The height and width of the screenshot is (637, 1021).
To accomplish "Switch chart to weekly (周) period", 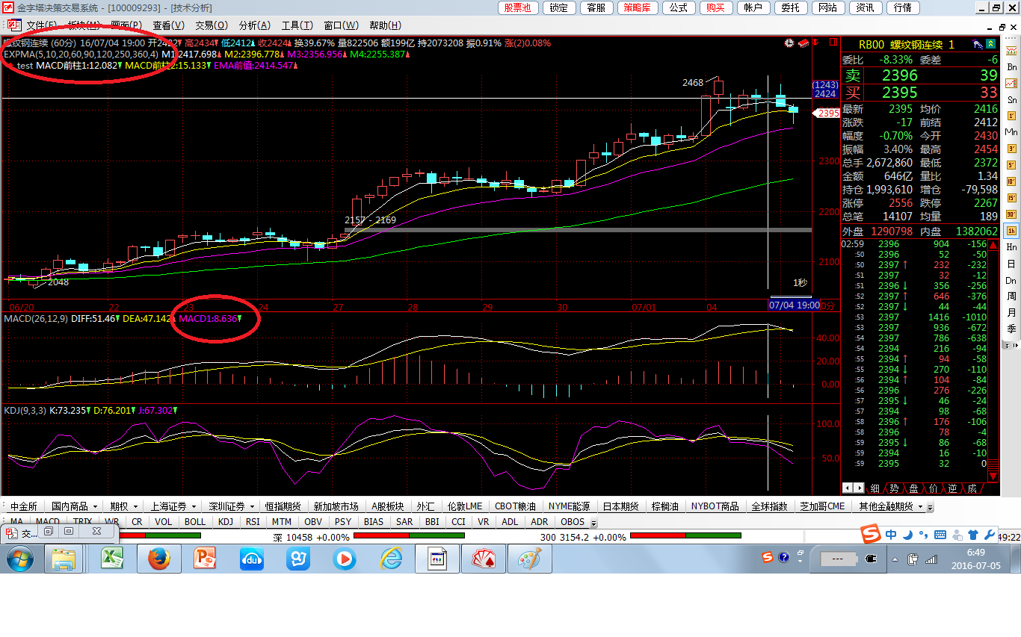I will [x=1012, y=296].
